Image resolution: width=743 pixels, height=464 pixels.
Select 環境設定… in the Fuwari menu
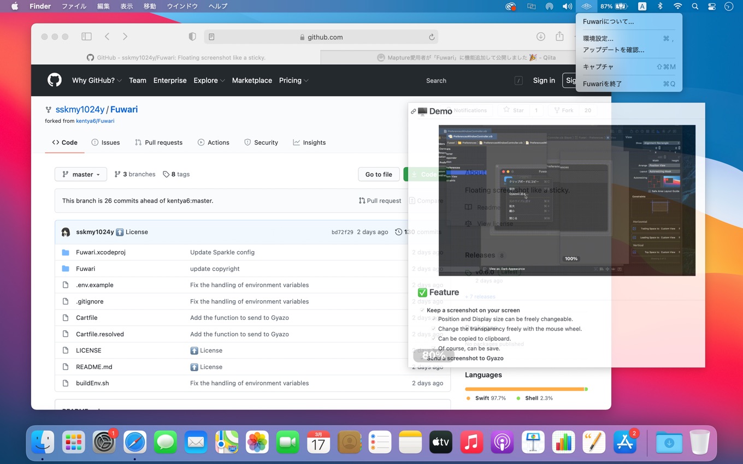[629, 39]
